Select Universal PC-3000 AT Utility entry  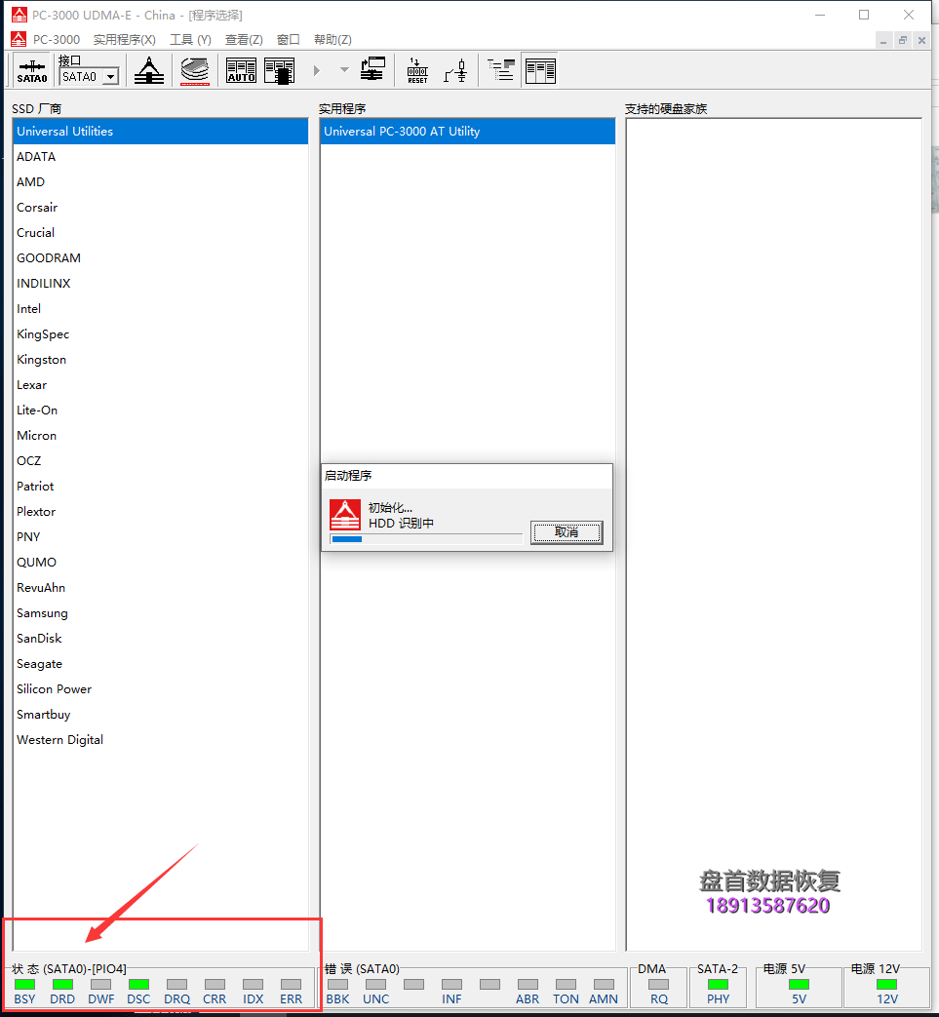[x=468, y=131]
